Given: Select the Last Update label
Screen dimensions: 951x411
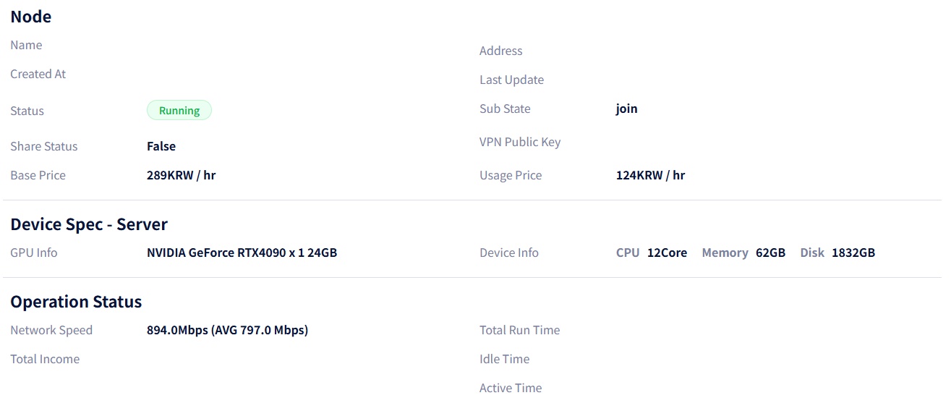Looking at the screenshot, I should (511, 80).
